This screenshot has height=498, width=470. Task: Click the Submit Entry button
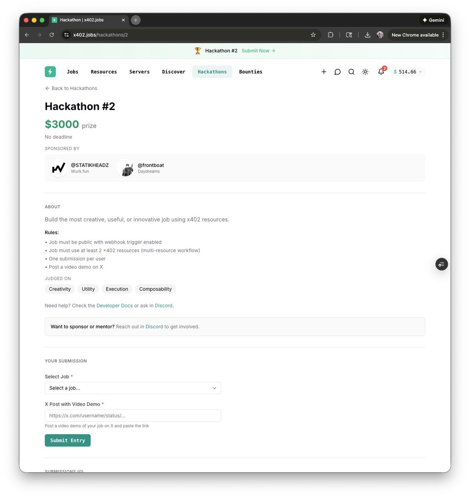68,441
